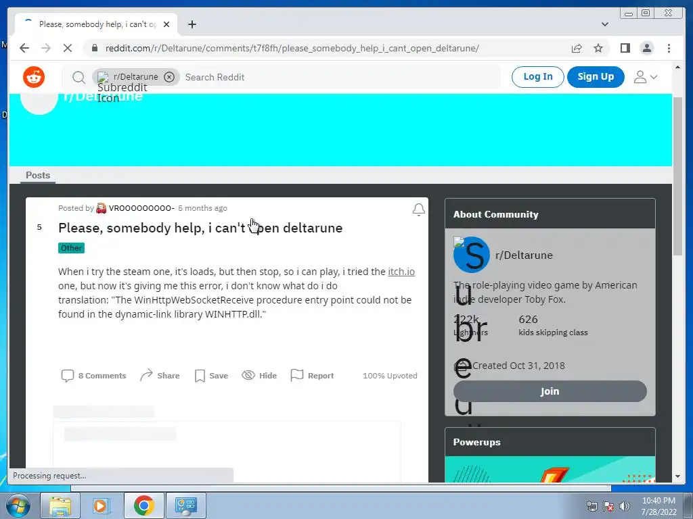Open the media player taskbar icon

(102, 505)
